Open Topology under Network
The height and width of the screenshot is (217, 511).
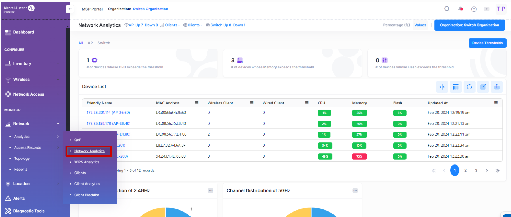22,158
